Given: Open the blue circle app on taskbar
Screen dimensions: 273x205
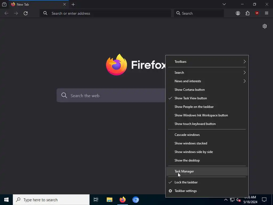Looking at the screenshot, I should point(136,200).
